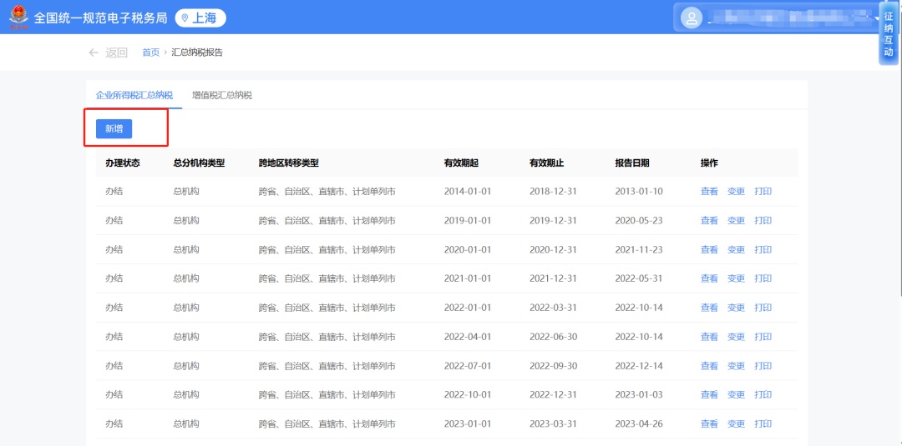Click the tax bureau emblem logo
This screenshot has height=446, width=902.
17,18
